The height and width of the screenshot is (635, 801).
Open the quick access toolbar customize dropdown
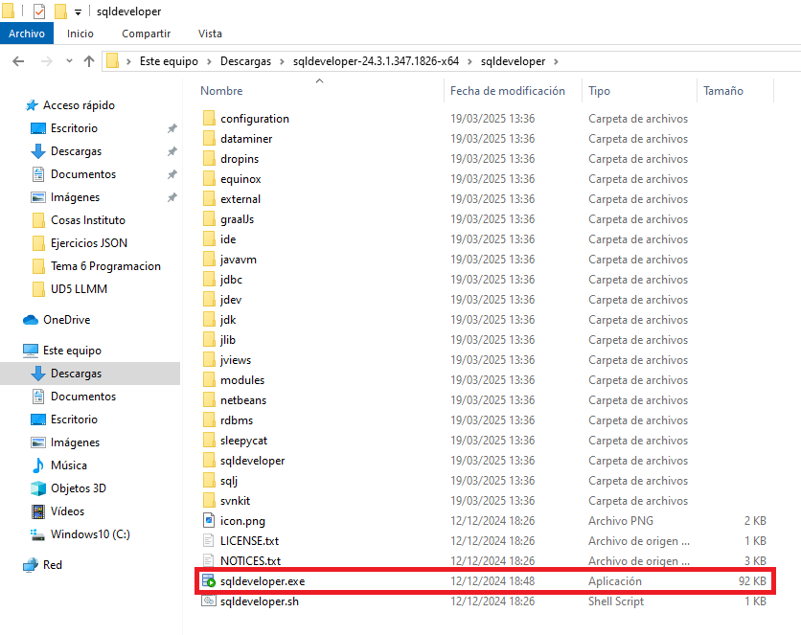[x=78, y=11]
